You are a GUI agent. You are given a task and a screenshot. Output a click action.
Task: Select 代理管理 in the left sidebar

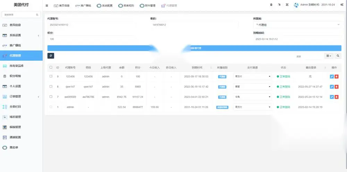click(21, 56)
